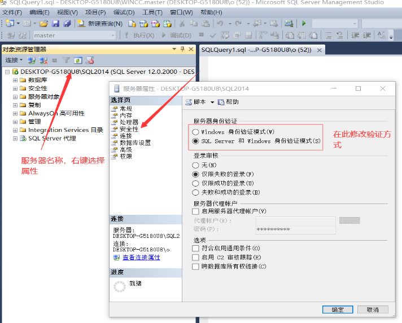Click the 取消 button
This screenshot has width=402, height=323.
click(373, 309)
